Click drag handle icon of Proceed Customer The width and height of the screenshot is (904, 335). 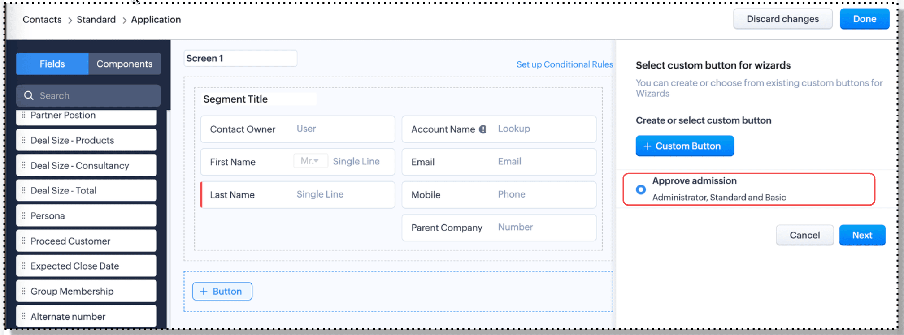(23, 241)
